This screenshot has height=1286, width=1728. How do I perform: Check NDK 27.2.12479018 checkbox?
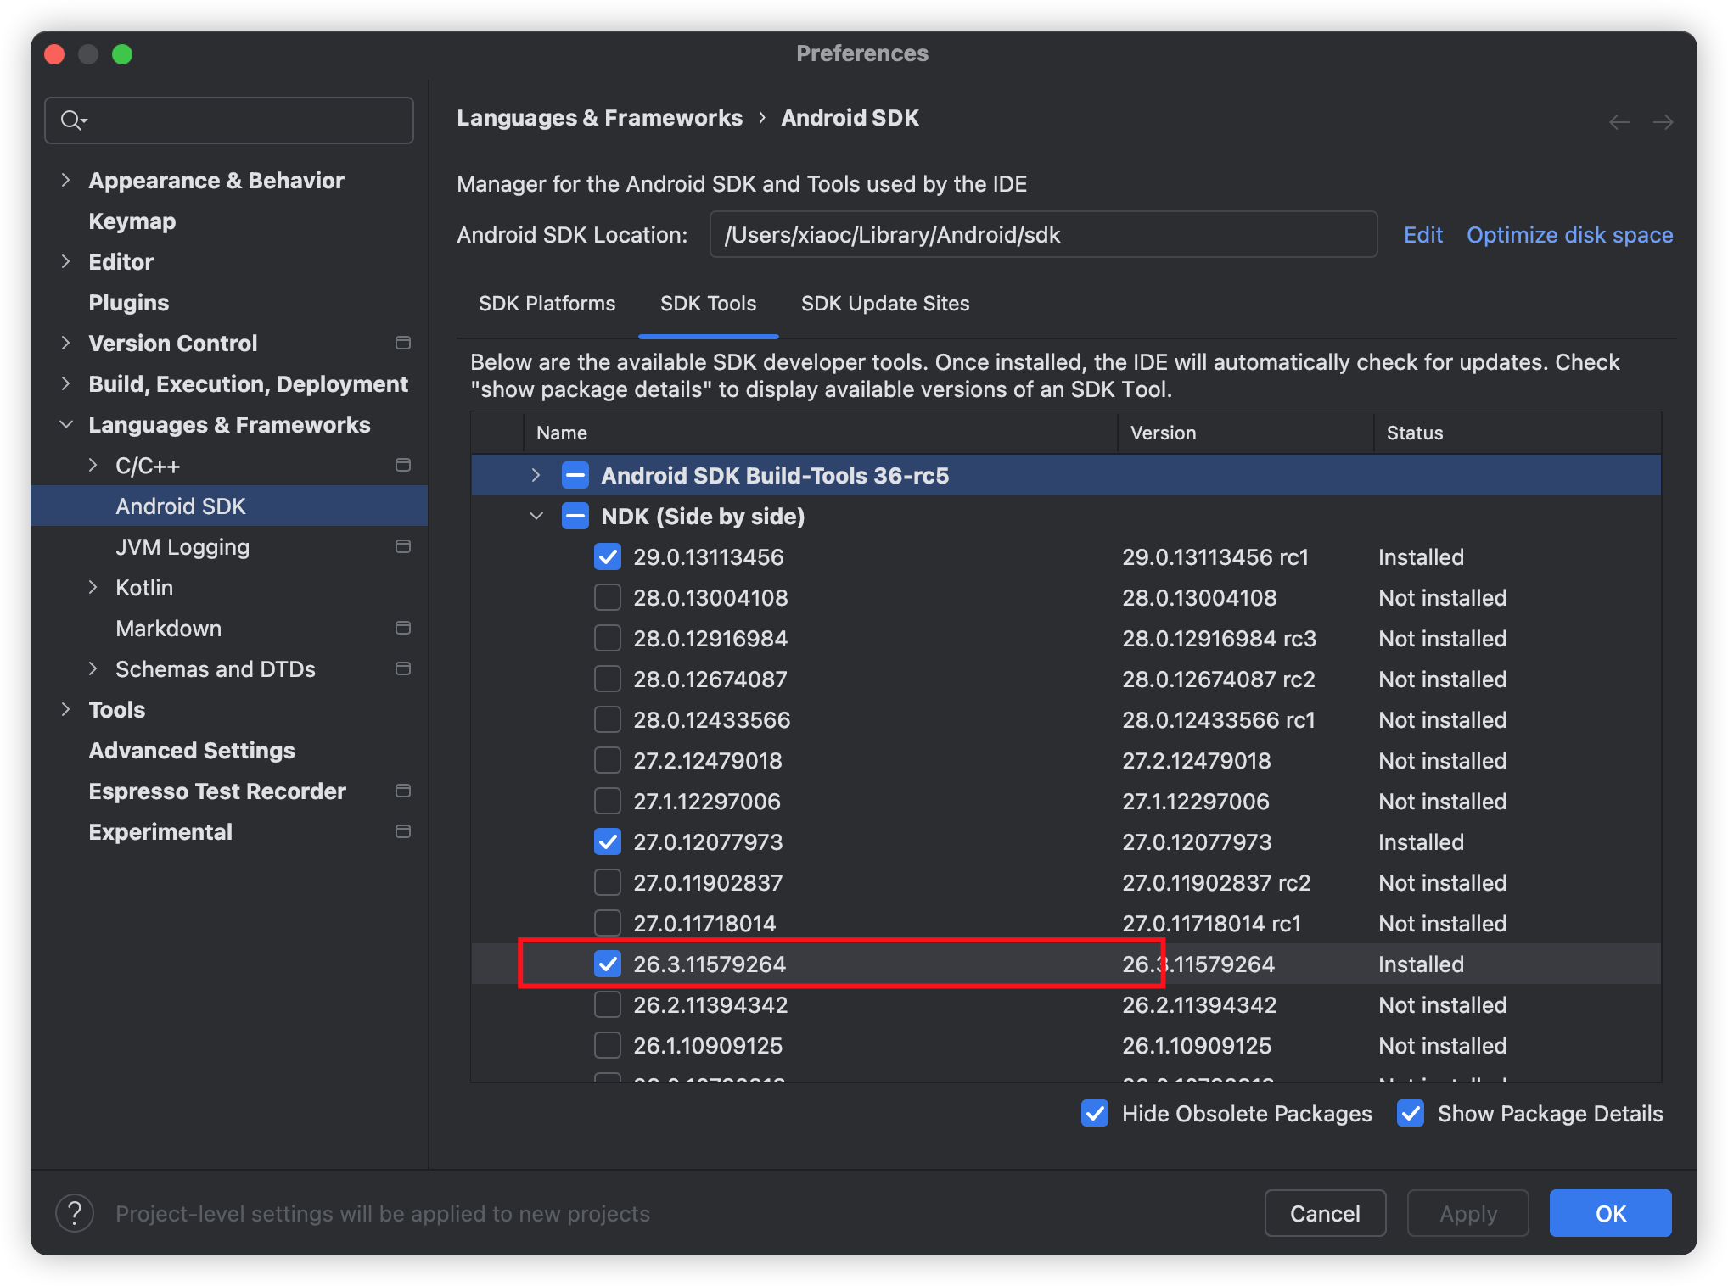tap(608, 760)
